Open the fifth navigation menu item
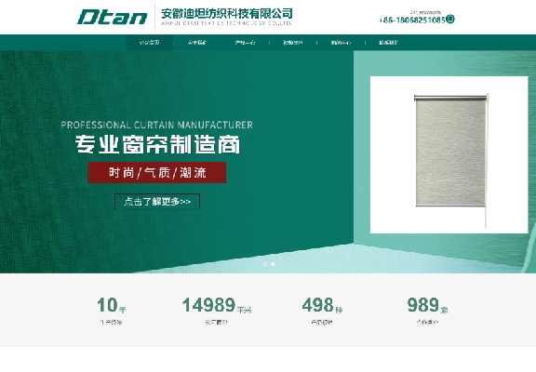 (x=341, y=43)
